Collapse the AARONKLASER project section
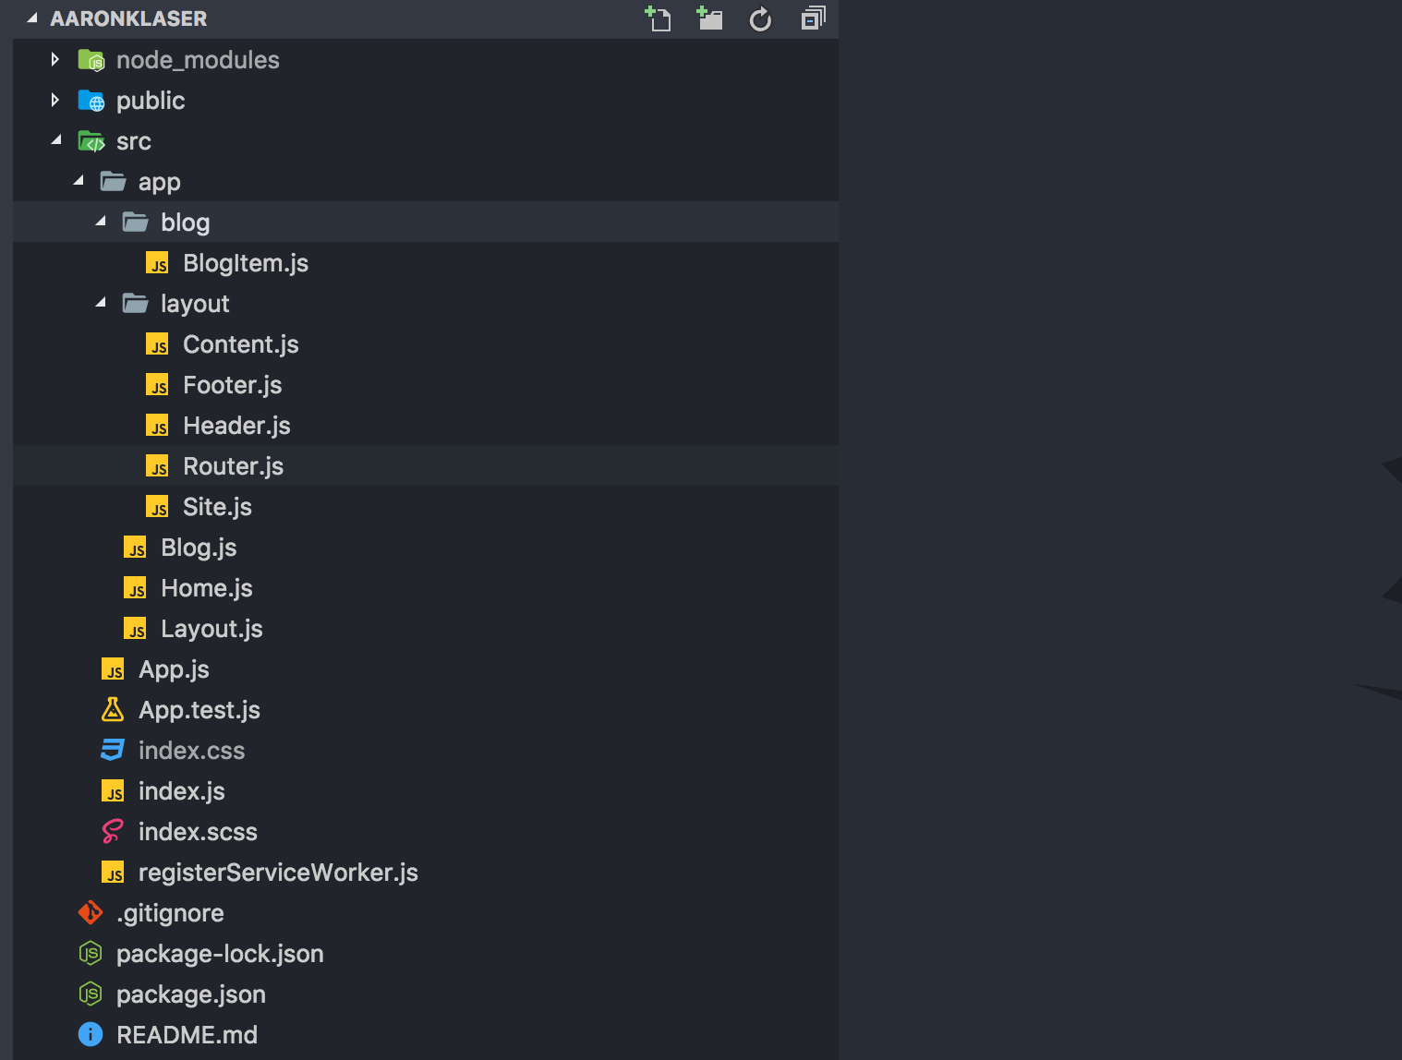The image size is (1402, 1060). point(32,18)
